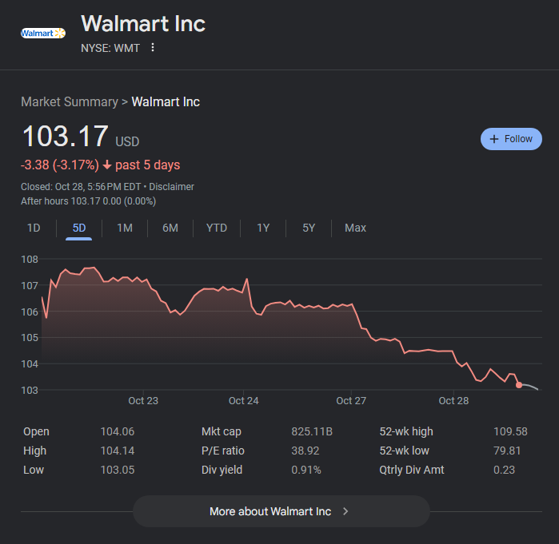Viewport: 559px width, 544px height.
Task: Select the 5D time range tab
Action: tap(79, 228)
